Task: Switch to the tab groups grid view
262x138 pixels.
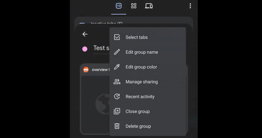Action: pyautogui.click(x=134, y=6)
